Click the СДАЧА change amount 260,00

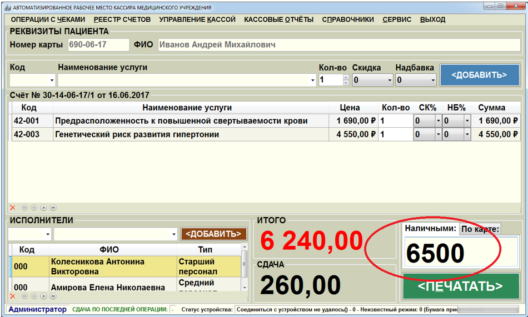(x=300, y=285)
